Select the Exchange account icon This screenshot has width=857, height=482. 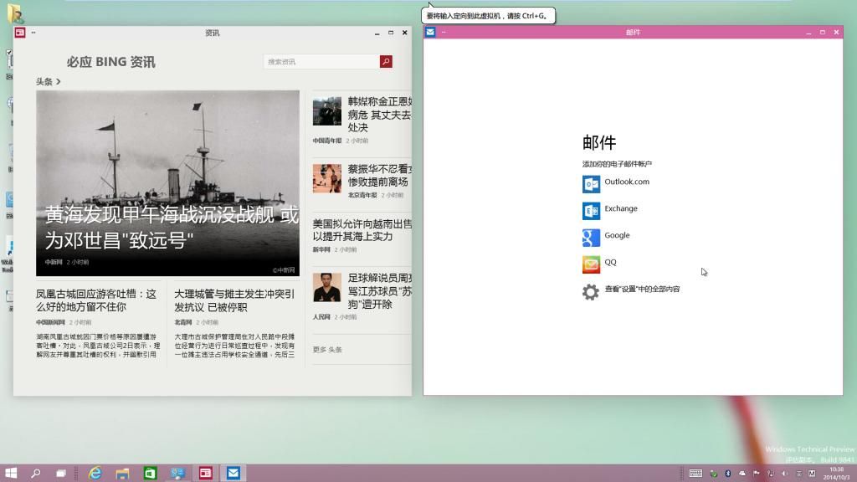591,211
